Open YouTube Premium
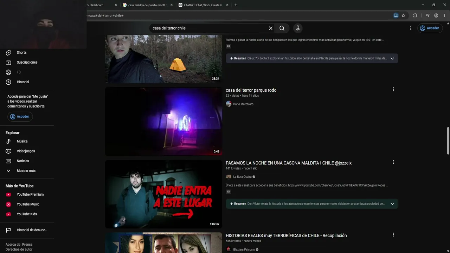The width and height of the screenshot is (450, 253). (x=30, y=195)
